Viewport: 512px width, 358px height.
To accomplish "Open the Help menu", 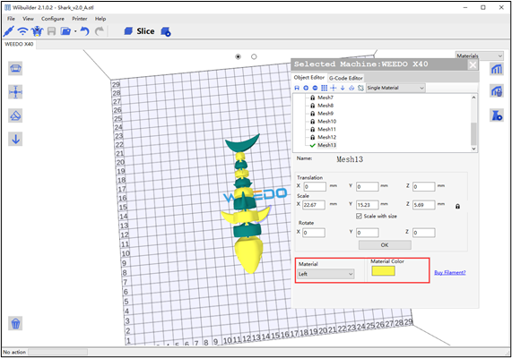I will coord(100,19).
